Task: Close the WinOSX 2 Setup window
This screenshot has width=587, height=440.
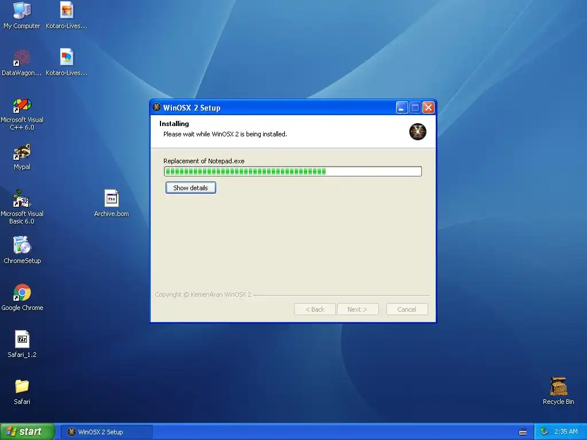Action: pos(428,108)
